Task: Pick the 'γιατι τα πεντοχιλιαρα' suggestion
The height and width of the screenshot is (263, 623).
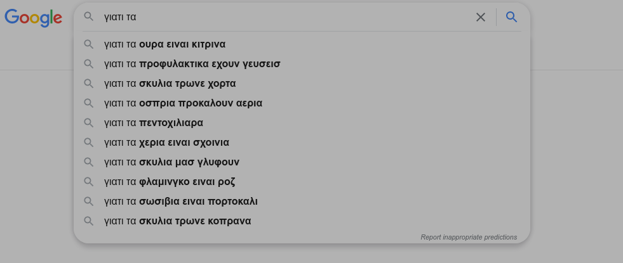Action: click(x=302, y=123)
